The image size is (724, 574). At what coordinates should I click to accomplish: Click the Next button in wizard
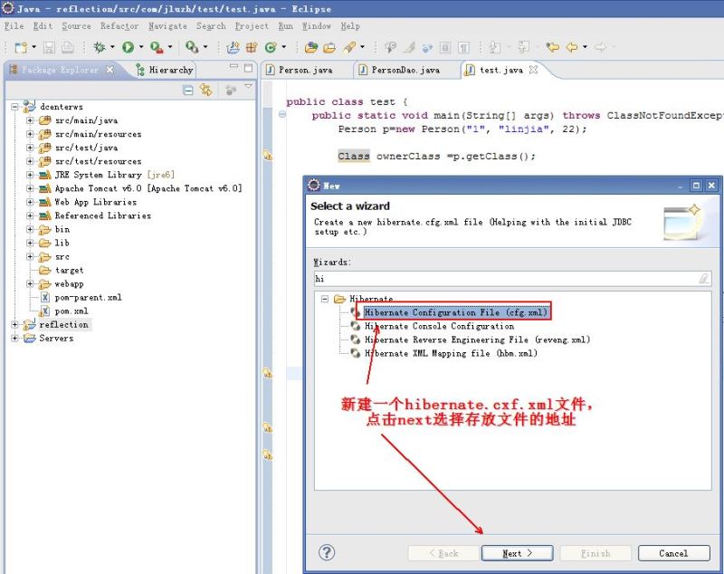517,553
